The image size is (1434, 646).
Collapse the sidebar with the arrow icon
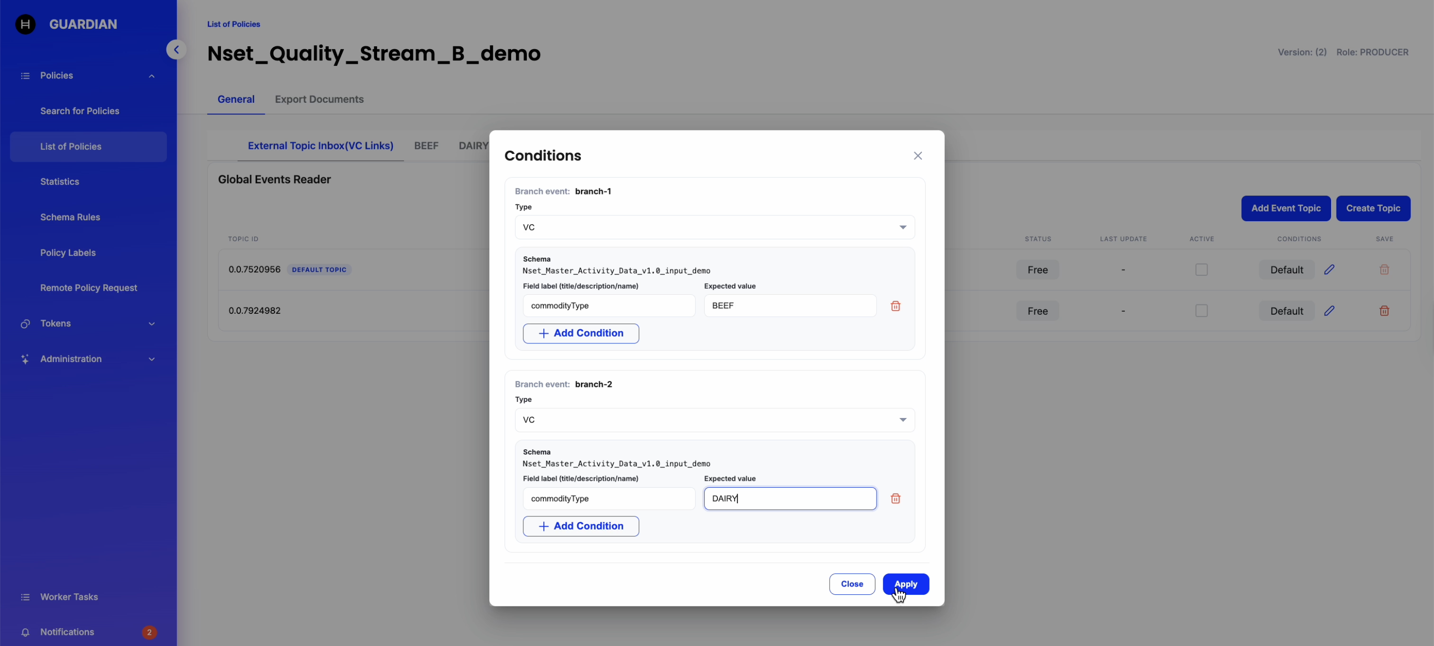click(x=176, y=50)
